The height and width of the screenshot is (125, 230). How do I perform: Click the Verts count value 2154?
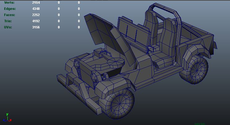click(x=36, y=2)
